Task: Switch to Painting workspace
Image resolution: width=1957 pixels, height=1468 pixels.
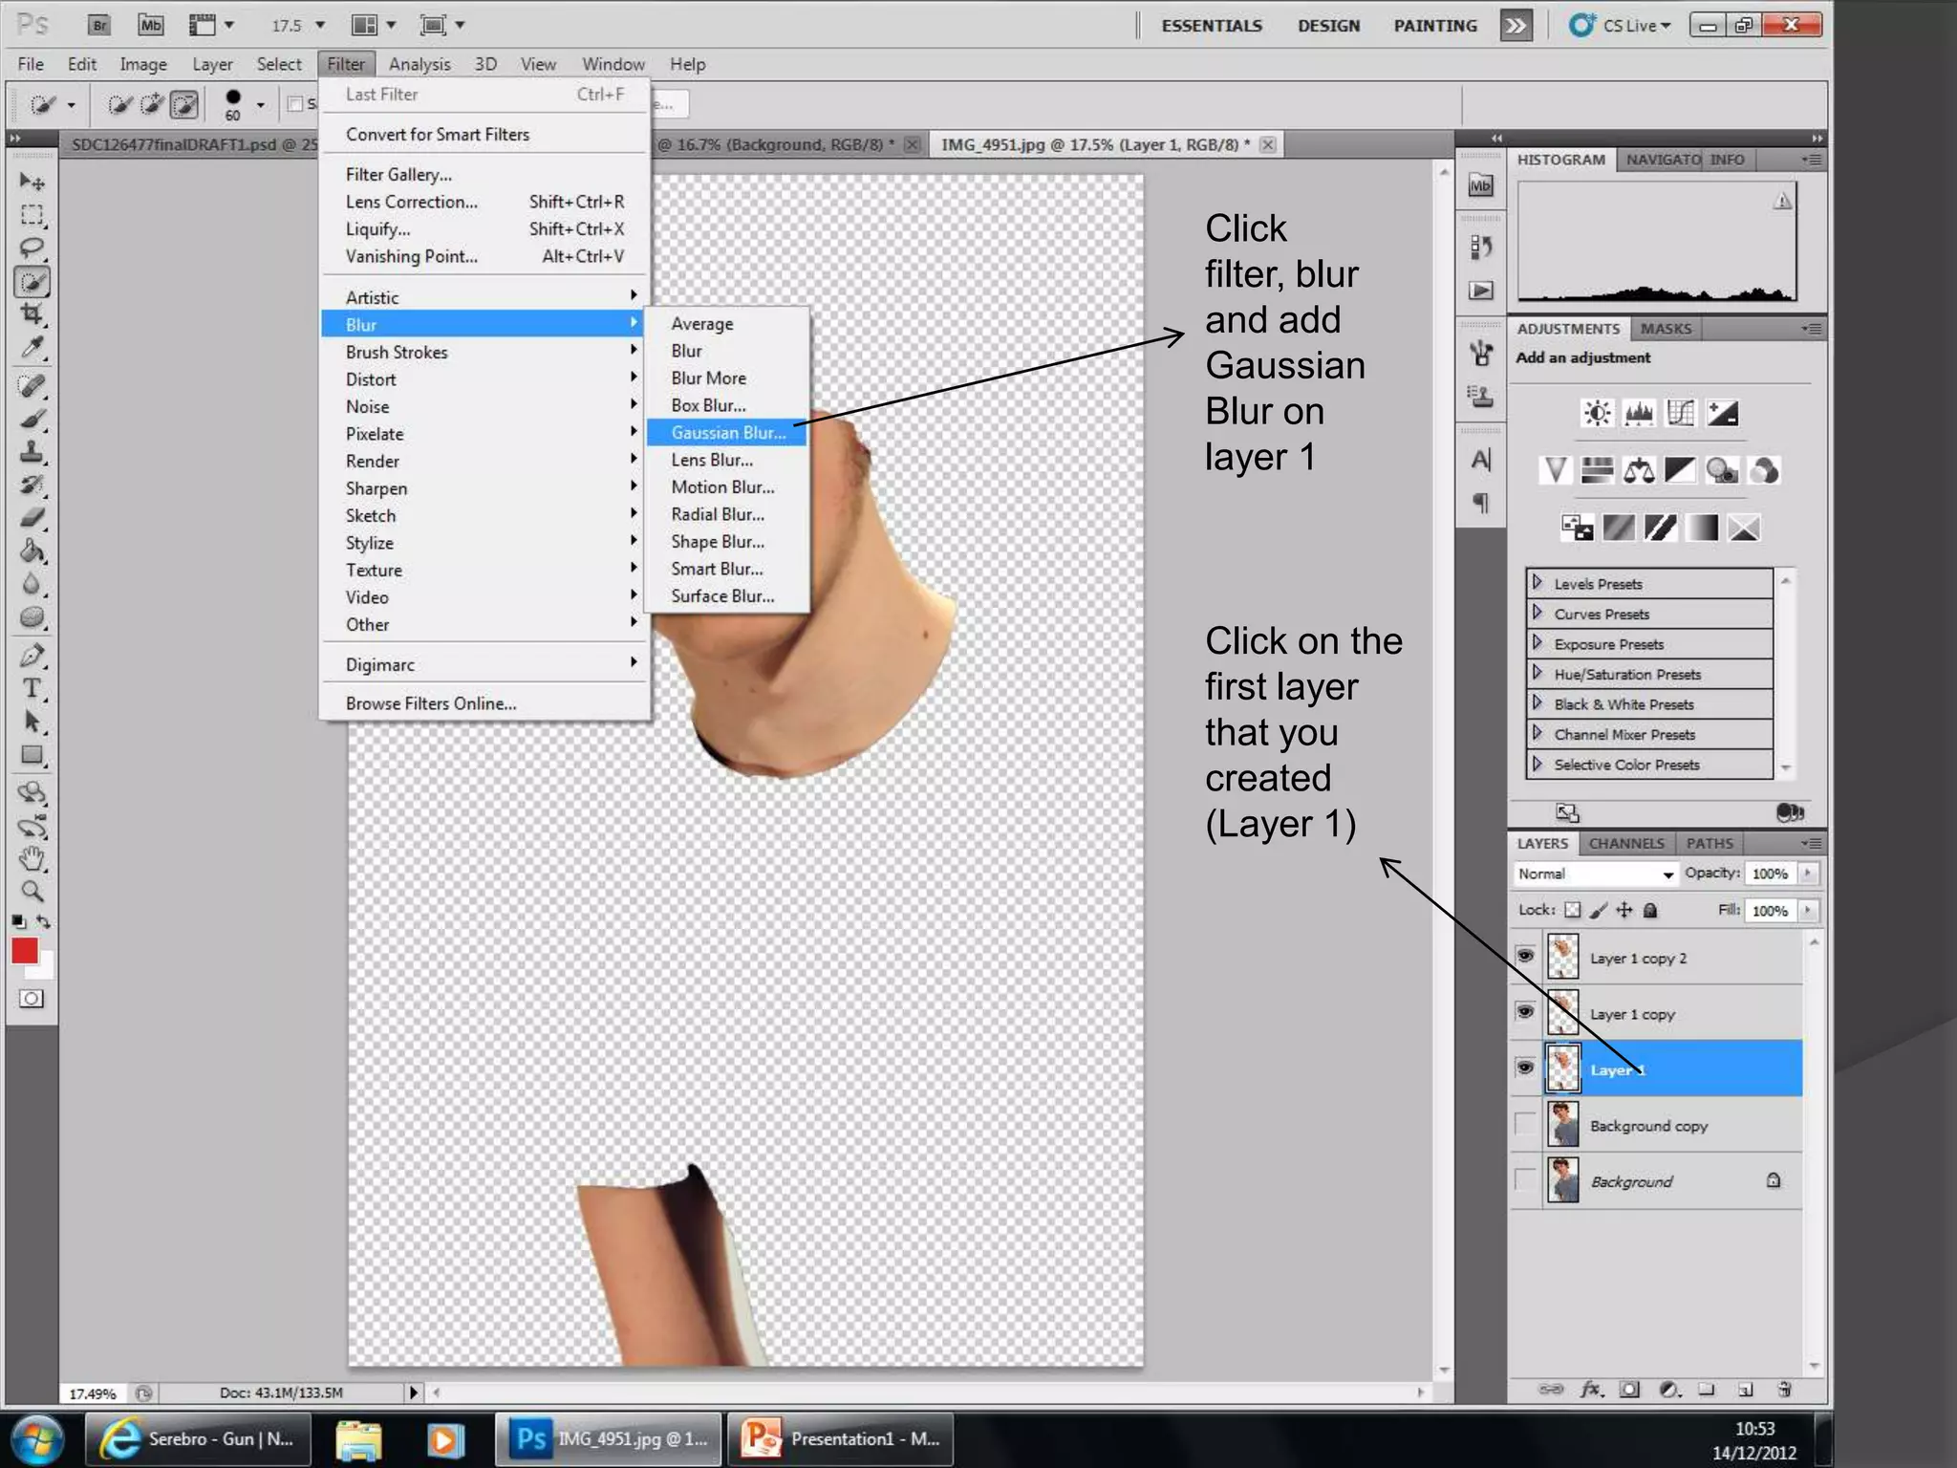Action: click(1434, 26)
